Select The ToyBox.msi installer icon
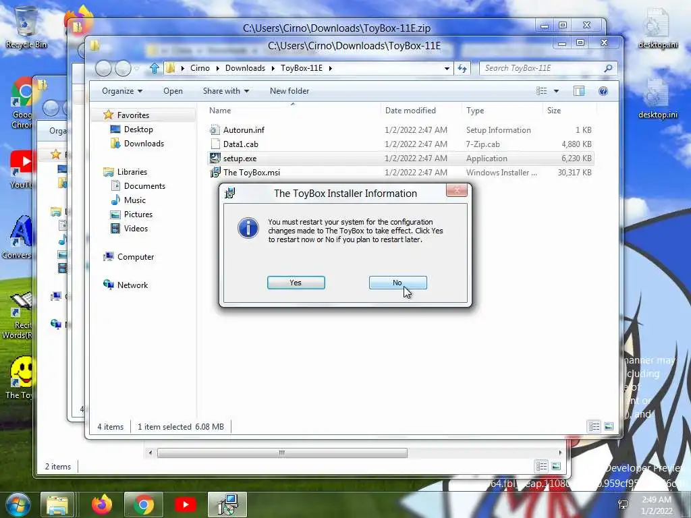This screenshot has width=691, height=518. coord(215,172)
